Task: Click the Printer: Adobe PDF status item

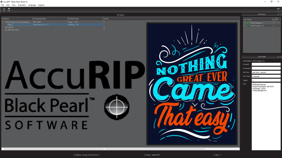Action: [152, 155]
